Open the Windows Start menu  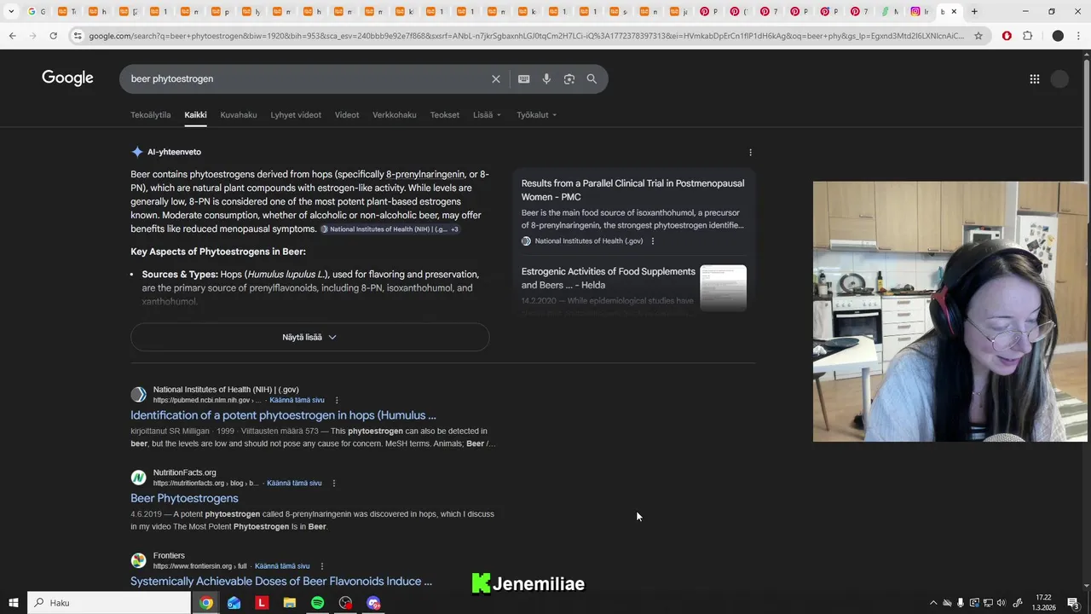click(x=13, y=603)
